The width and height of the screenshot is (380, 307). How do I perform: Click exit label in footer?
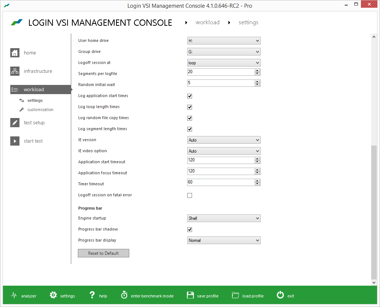[290, 296]
